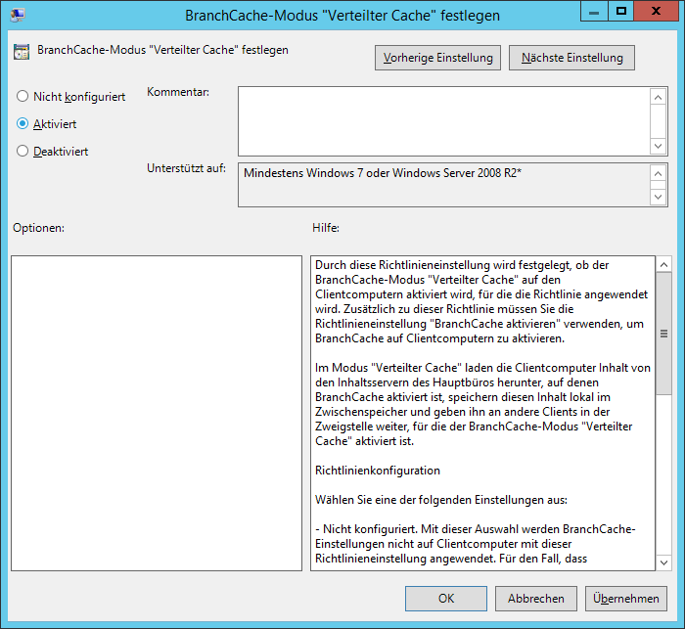Click the Hilfe scrollbar thumb

coord(664,334)
